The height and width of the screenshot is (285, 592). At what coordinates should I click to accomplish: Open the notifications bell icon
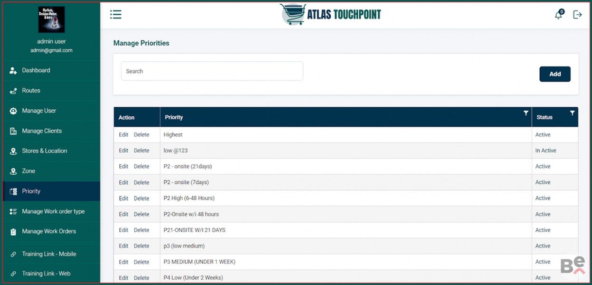pos(559,15)
